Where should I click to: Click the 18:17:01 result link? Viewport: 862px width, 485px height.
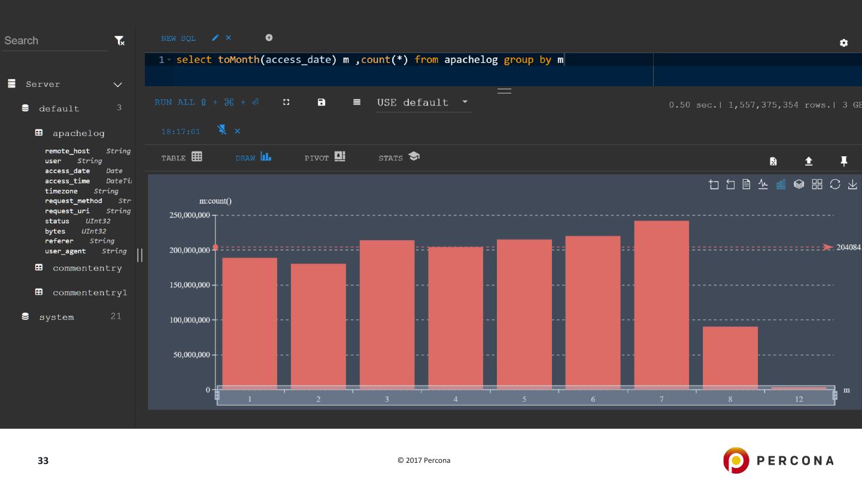180,131
